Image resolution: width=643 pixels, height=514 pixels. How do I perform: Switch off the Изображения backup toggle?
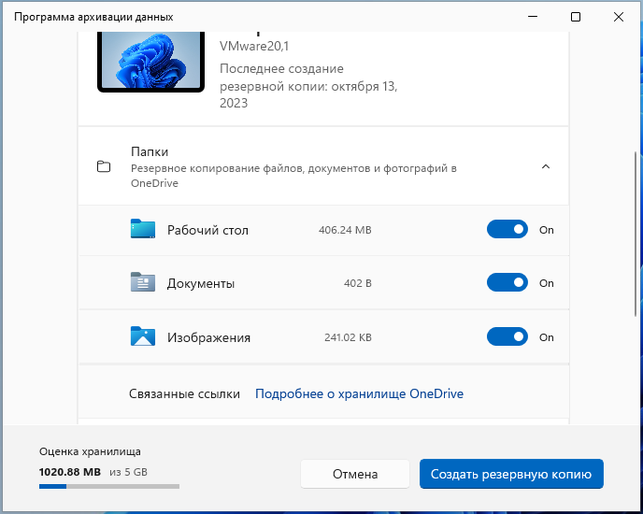tap(507, 336)
